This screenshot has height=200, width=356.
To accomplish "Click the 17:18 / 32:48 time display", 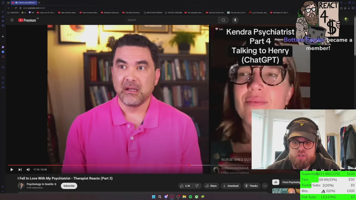I will 40,169.
